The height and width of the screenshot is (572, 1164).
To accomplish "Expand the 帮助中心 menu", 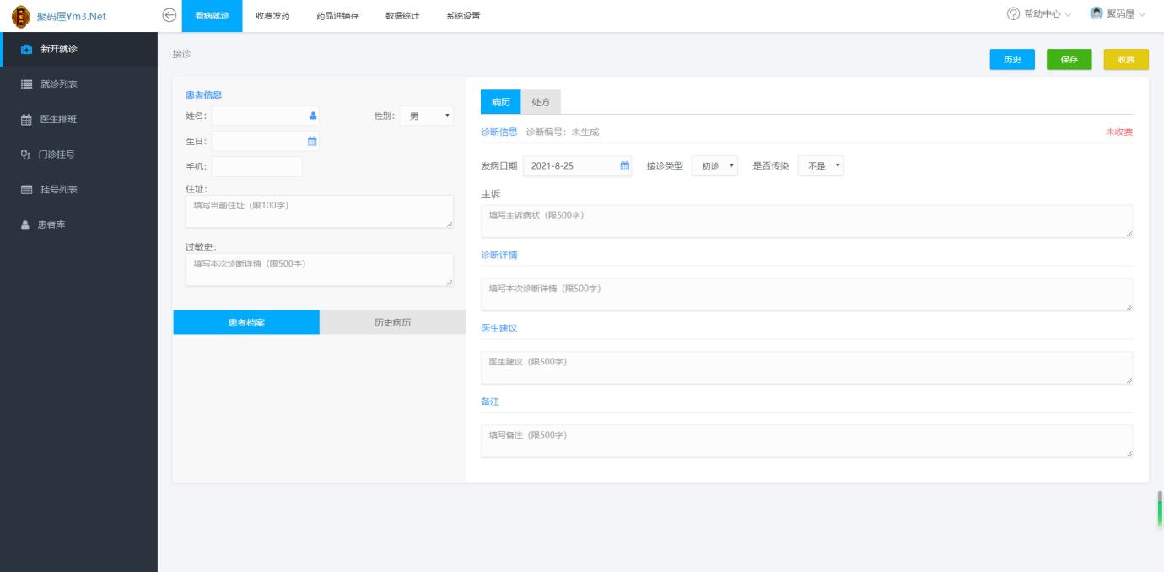I will pos(1040,14).
